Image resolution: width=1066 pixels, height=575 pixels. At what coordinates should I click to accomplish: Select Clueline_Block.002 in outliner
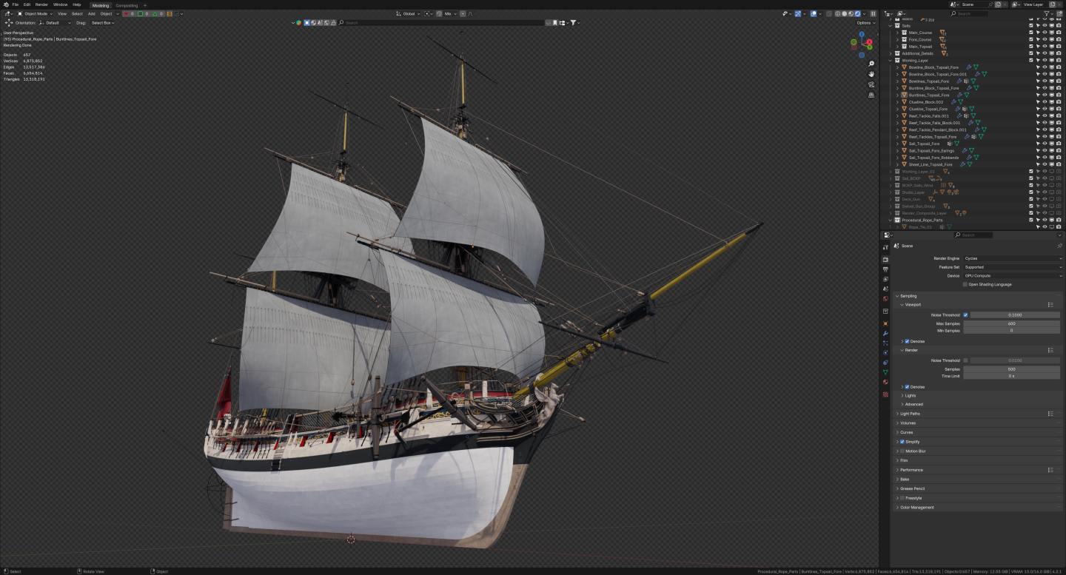pyautogui.click(x=925, y=101)
